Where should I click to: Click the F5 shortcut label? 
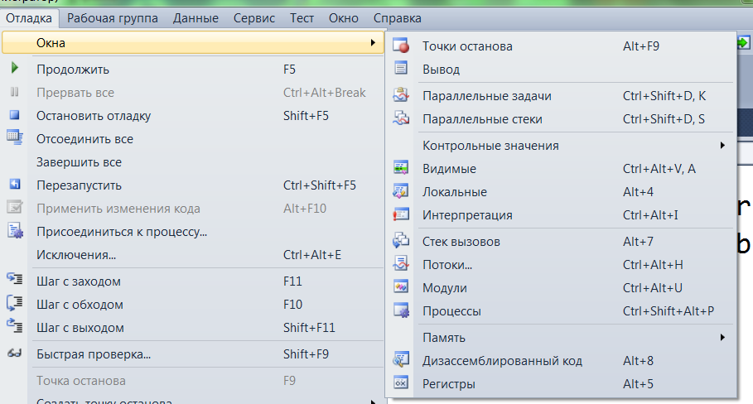290,70
